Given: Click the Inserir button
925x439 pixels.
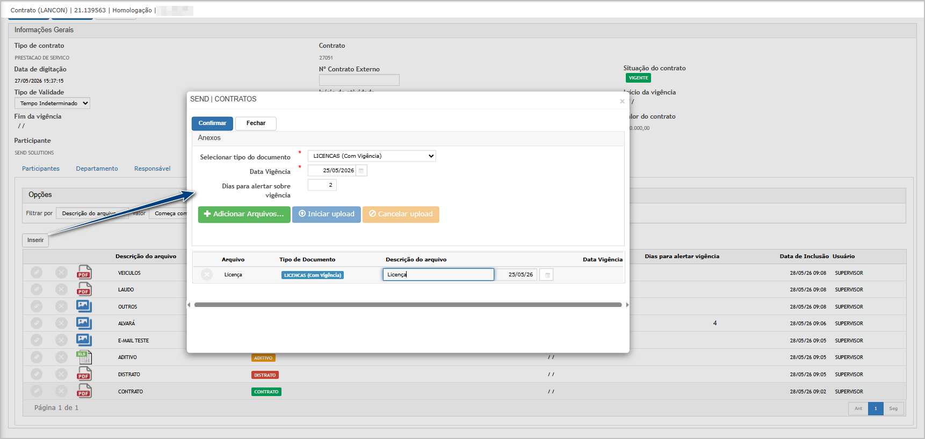Looking at the screenshot, I should pyautogui.click(x=35, y=240).
